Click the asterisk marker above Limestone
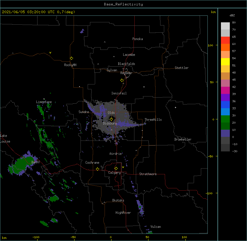 (44, 99)
